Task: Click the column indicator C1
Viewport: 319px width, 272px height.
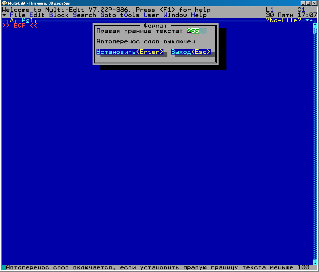Action: pyautogui.click(x=301, y=10)
